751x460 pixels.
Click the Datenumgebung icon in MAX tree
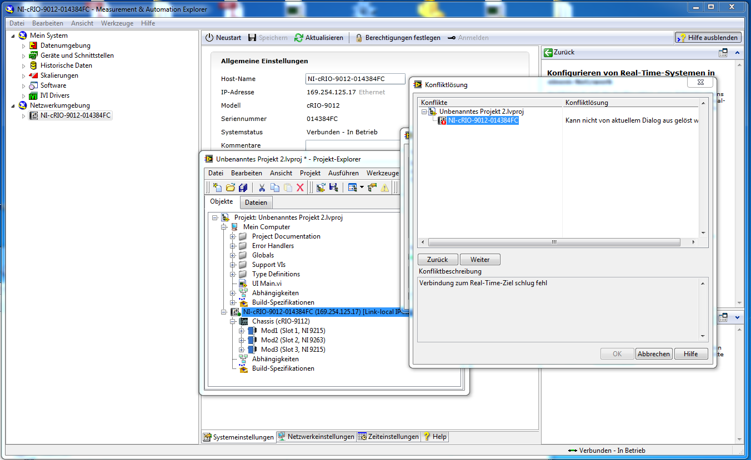click(34, 46)
